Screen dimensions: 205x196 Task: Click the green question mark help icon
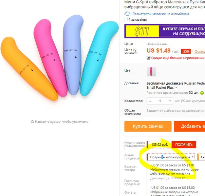click(202, 93)
